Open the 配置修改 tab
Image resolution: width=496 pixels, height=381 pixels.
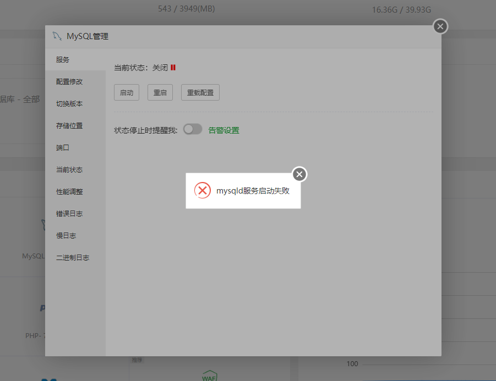(75, 82)
